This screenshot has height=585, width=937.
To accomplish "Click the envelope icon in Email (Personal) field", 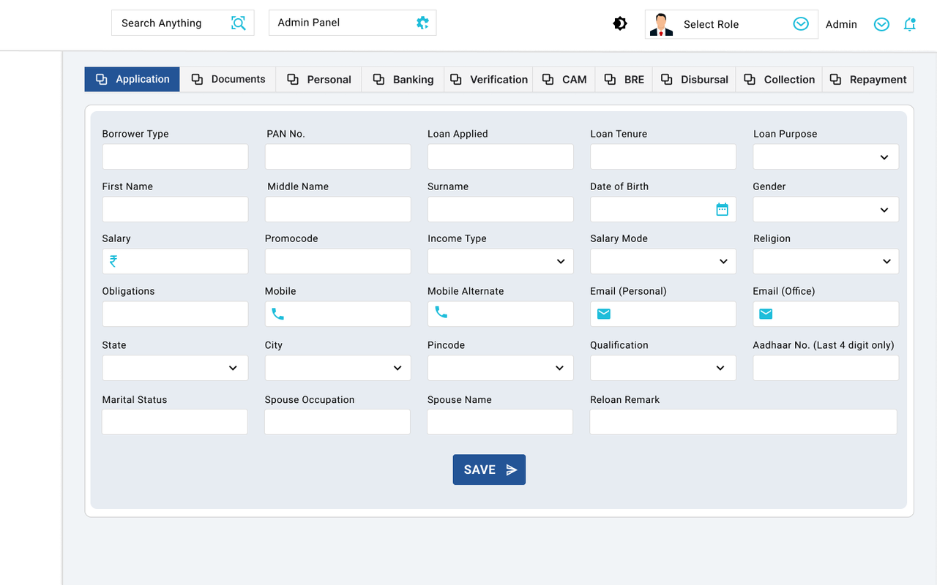I will [603, 314].
